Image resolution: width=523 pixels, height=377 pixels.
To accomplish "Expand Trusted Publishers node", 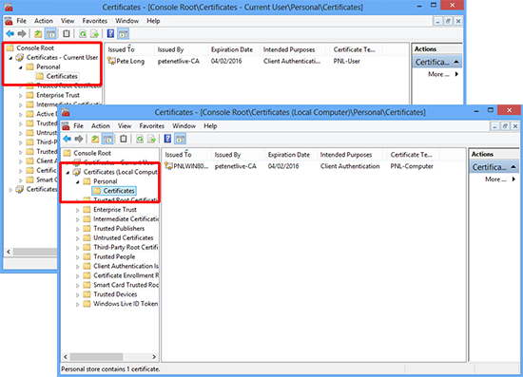I will [x=77, y=229].
